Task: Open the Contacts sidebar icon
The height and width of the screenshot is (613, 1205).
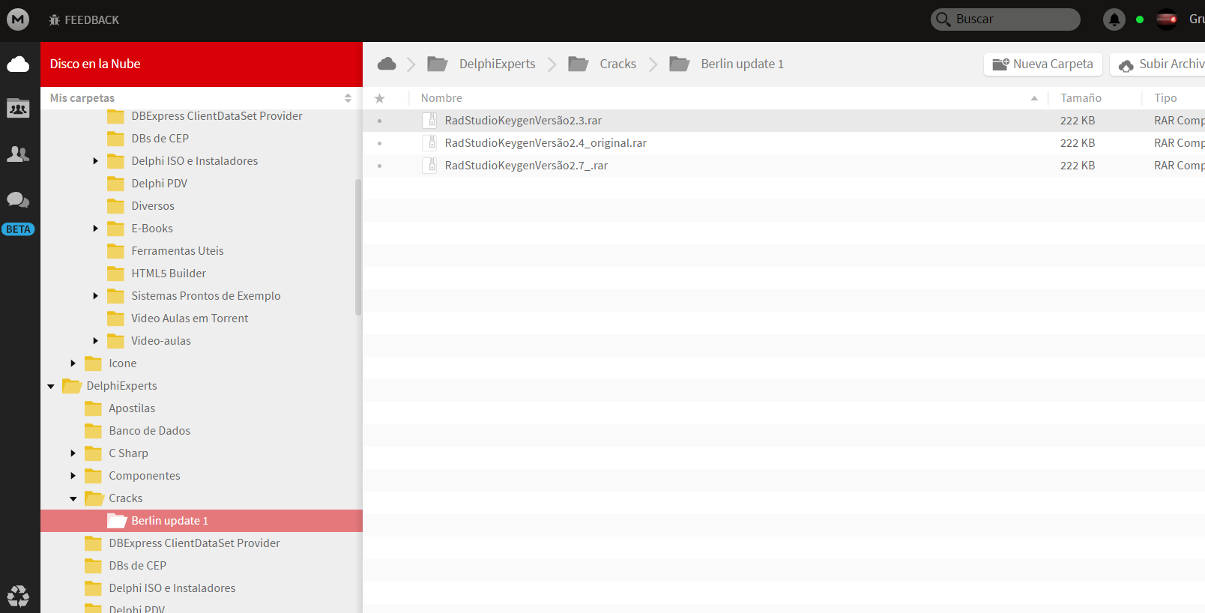Action: pos(18,154)
